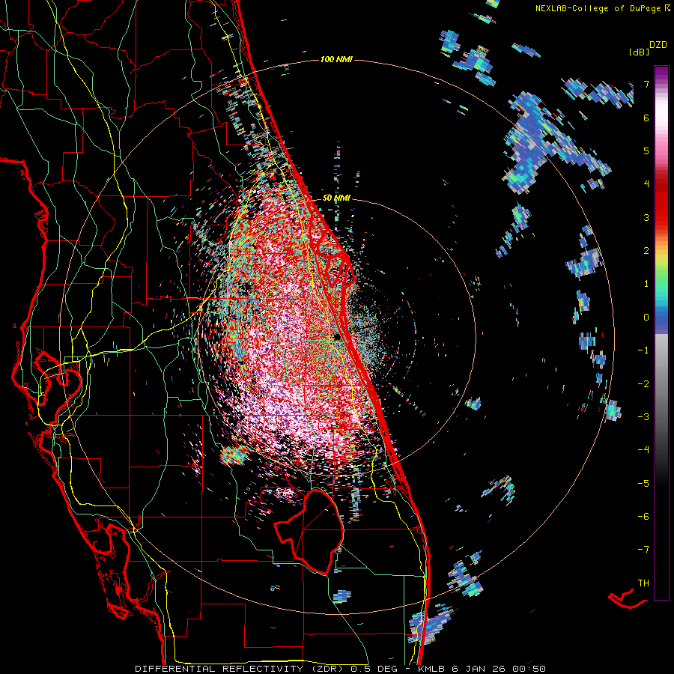This screenshot has width=674, height=674.
Task: Click the 7 value on color scale
Action: point(646,84)
